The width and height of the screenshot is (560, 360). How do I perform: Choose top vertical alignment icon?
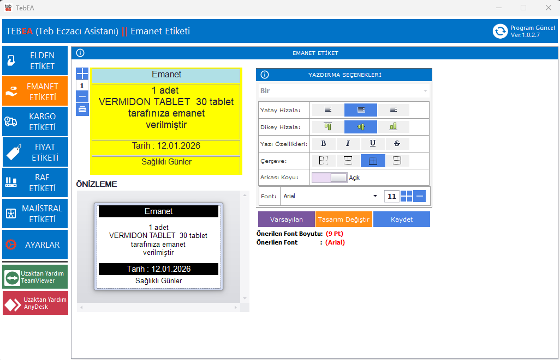point(327,127)
